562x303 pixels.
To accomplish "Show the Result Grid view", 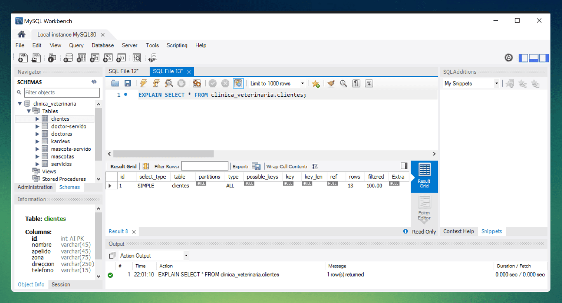I will coord(424,176).
